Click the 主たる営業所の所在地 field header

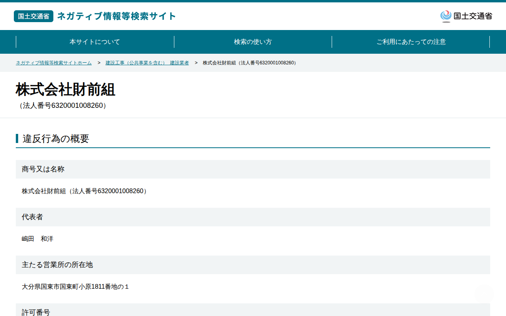pos(253,265)
